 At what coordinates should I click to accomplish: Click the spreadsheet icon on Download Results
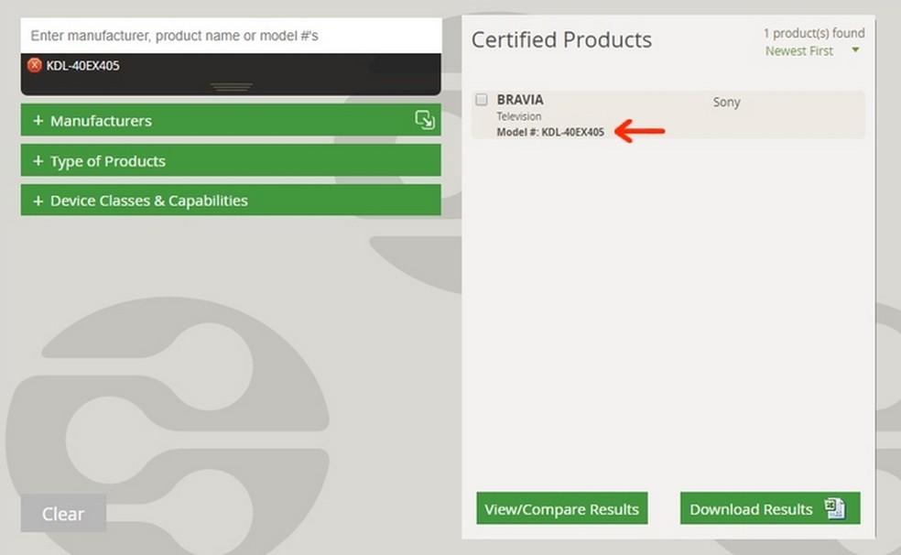pyautogui.click(x=834, y=509)
